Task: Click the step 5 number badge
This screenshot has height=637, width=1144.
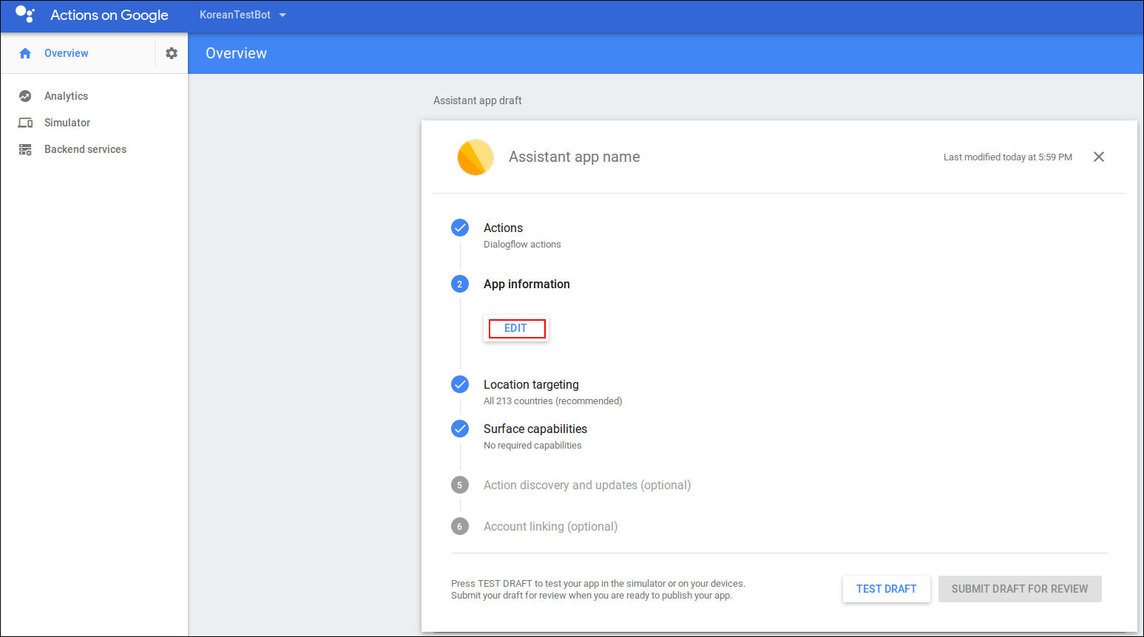Action: tap(460, 485)
